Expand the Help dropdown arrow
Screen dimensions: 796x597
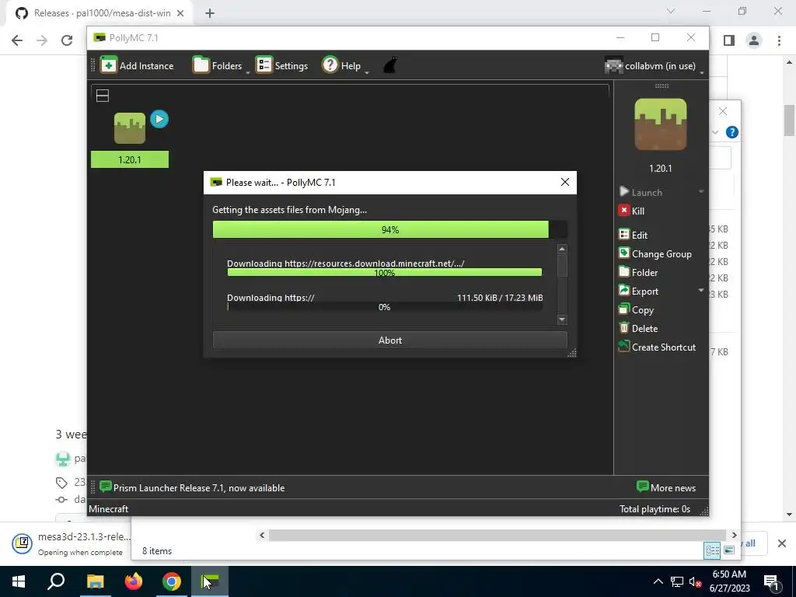tap(367, 72)
